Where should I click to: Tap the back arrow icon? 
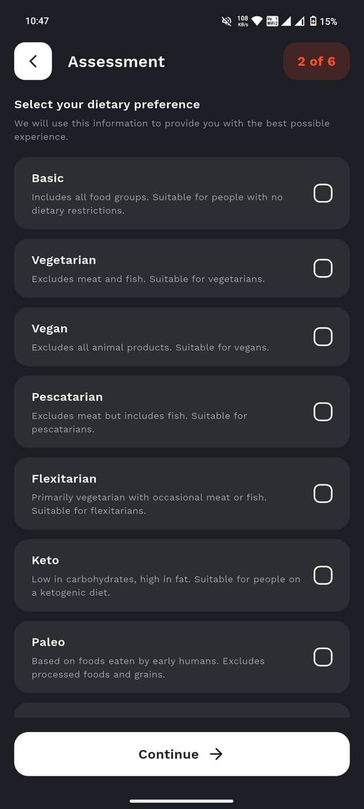tap(33, 61)
